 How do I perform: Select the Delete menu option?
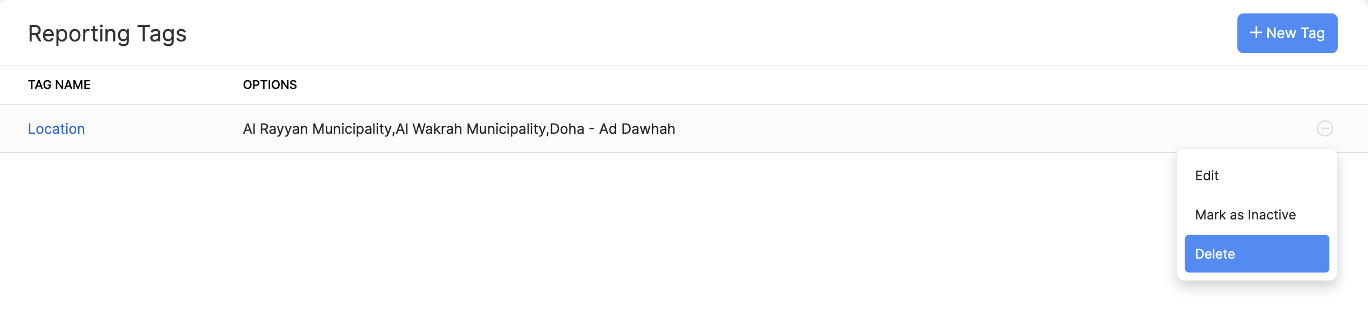pos(1214,254)
